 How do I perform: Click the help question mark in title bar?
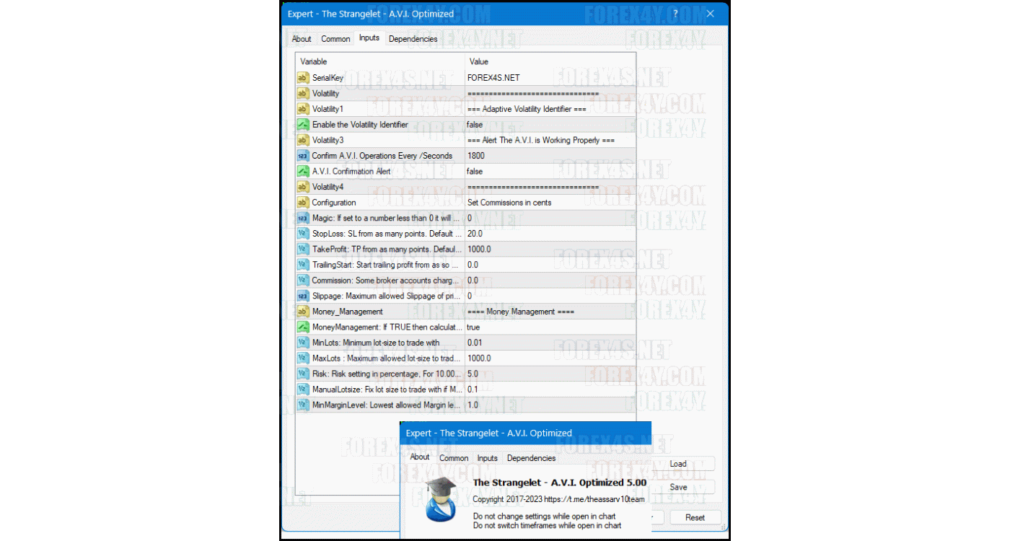tap(675, 14)
